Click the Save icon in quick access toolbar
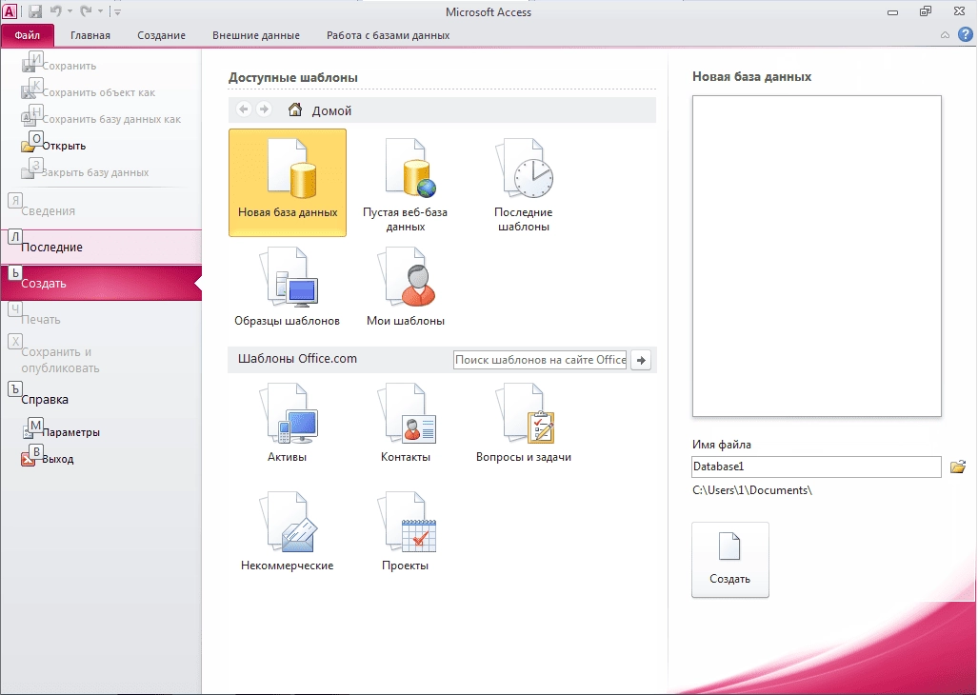The height and width of the screenshot is (695, 978). point(35,11)
